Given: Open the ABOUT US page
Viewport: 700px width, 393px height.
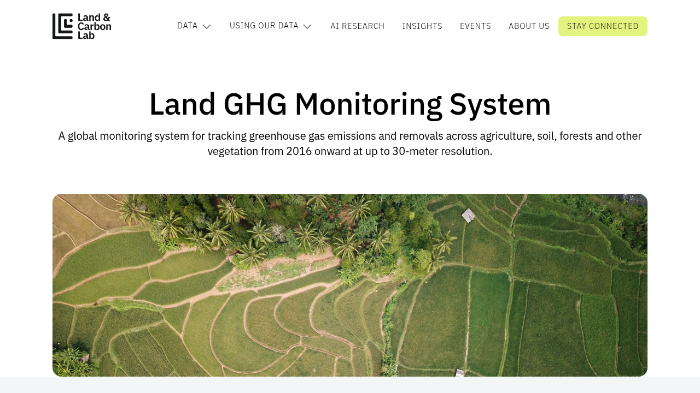Looking at the screenshot, I should click(529, 26).
